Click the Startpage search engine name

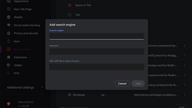point(79,95)
